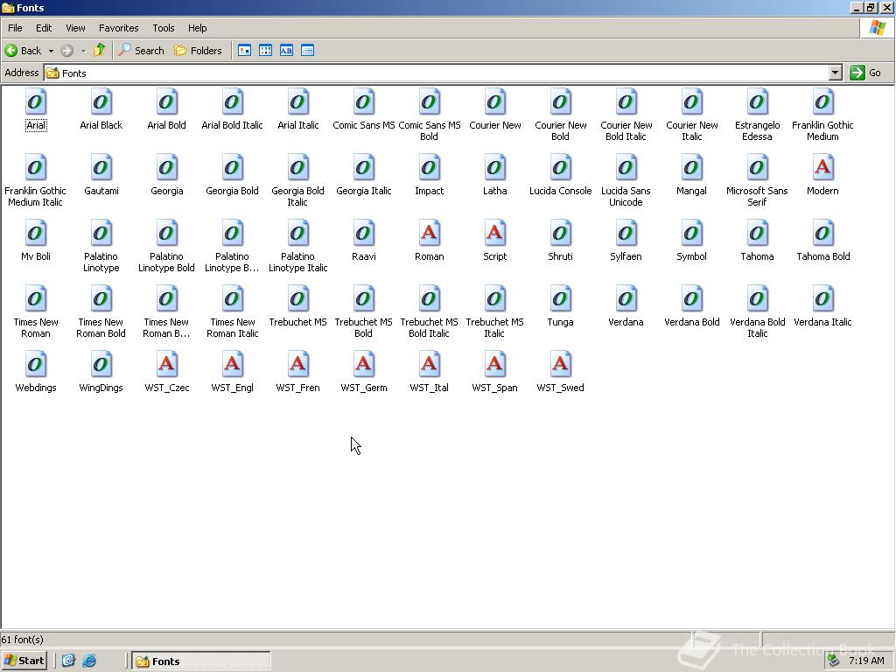Select the WST_Ital font icon
896x672 pixels.
click(x=429, y=365)
